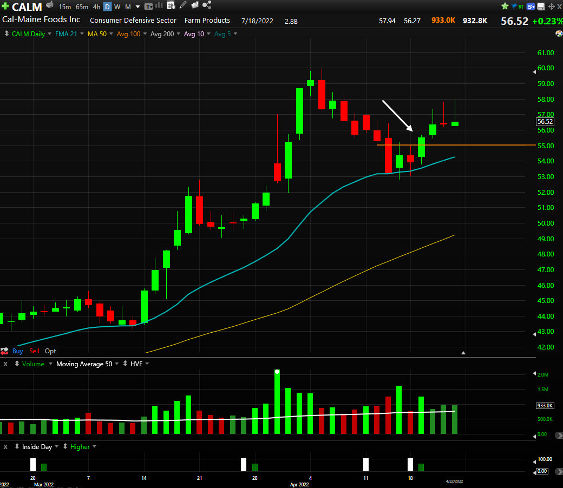Close the Volume pane with X
563x488 pixels.
coord(5,364)
